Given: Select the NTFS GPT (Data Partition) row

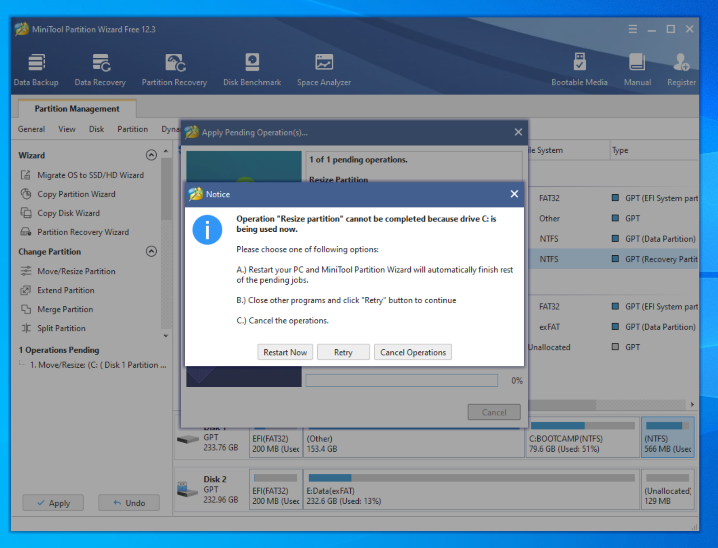Looking at the screenshot, I should [613, 239].
